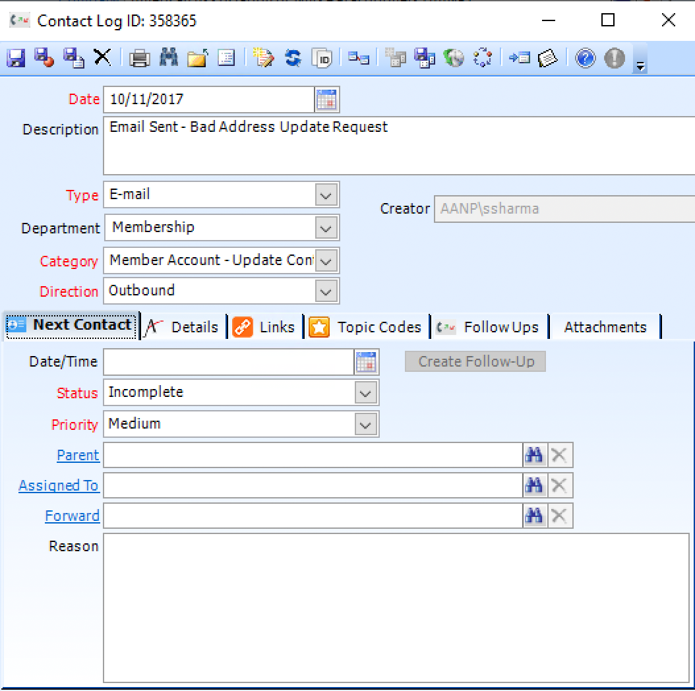
Task: Click the Delete X icon in toolbar
Action: point(102,57)
